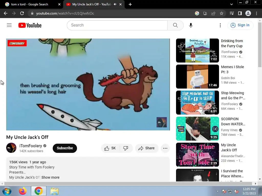
Task: Like the video with thumbs-up
Action: tap(110, 148)
